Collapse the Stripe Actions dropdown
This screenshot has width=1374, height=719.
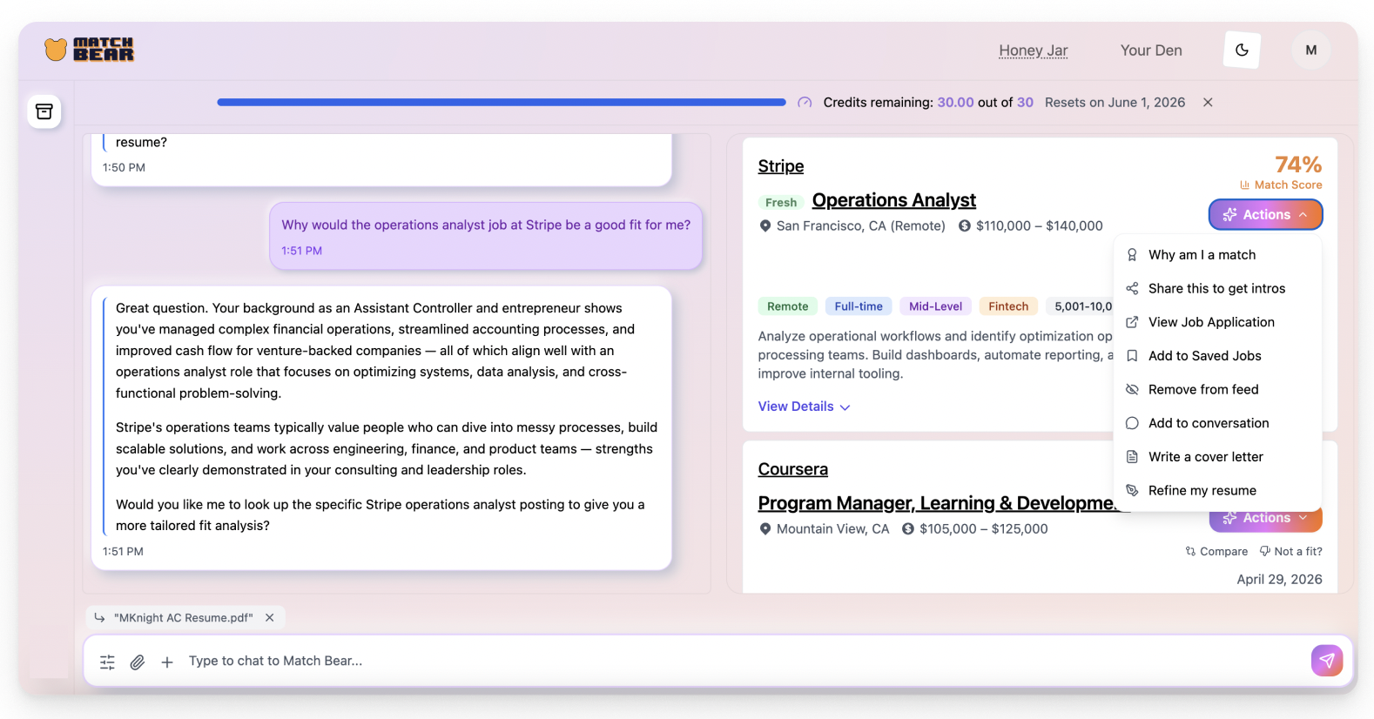[1265, 214]
